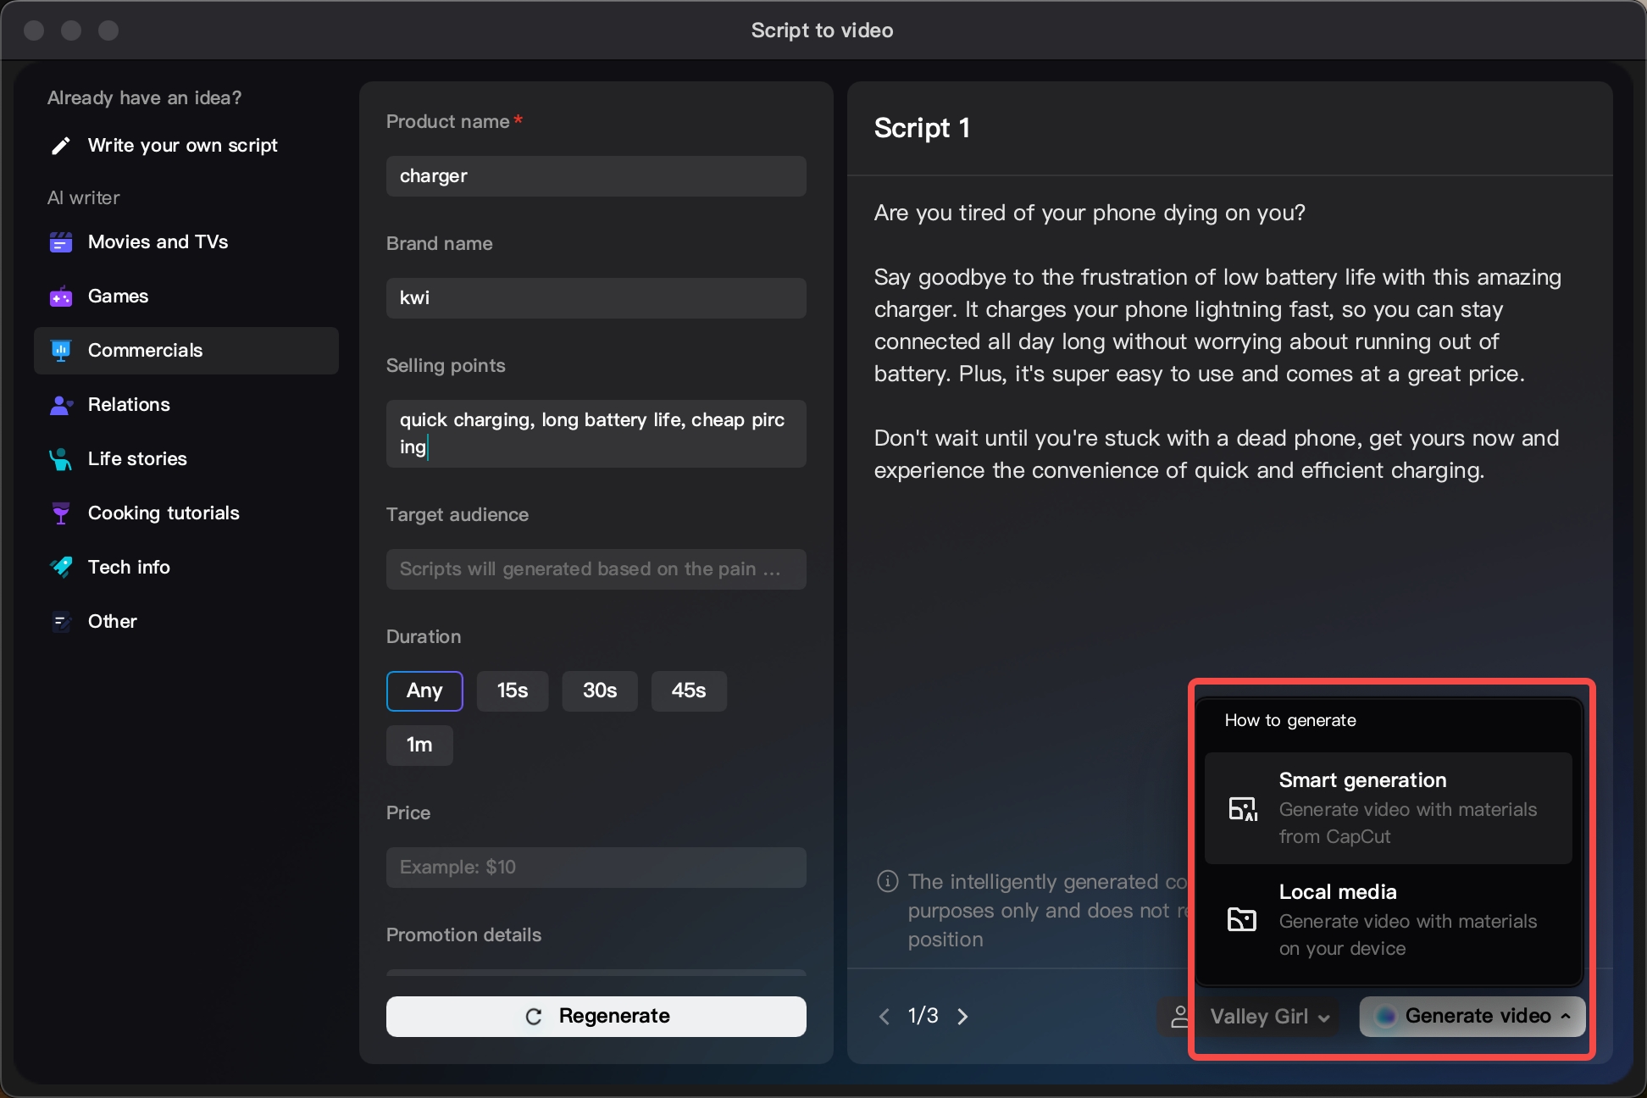This screenshot has width=1647, height=1098.
Task: Click the Commercials presentation icon
Action: (x=60, y=351)
